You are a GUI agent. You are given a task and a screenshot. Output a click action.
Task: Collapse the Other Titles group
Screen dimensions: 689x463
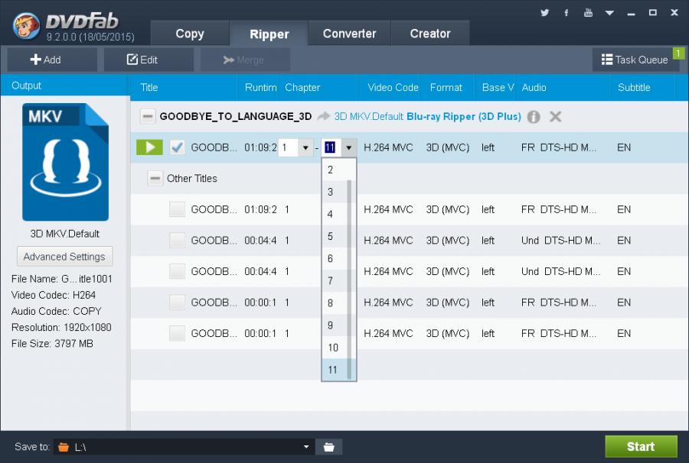click(155, 179)
